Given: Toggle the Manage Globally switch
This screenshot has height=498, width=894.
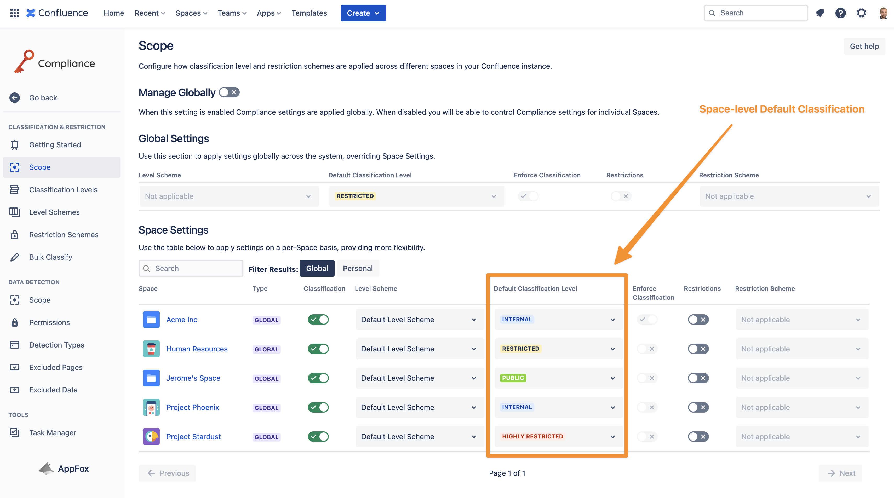Looking at the screenshot, I should click(x=229, y=92).
